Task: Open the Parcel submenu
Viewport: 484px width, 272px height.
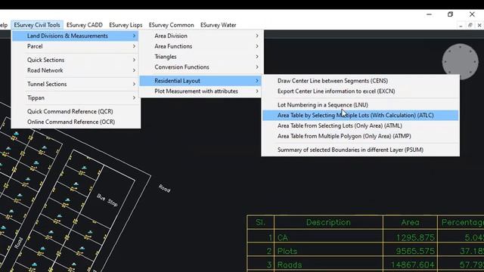Action: (75, 46)
